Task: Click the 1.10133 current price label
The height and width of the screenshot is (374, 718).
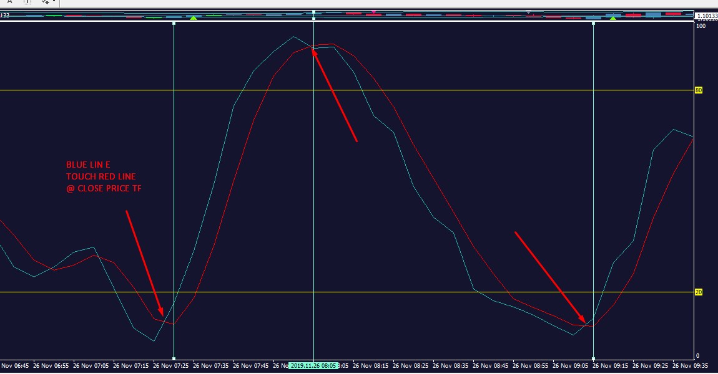Action: (x=707, y=16)
